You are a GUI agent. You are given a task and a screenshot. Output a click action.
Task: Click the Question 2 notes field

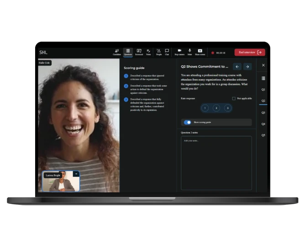(216, 163)
